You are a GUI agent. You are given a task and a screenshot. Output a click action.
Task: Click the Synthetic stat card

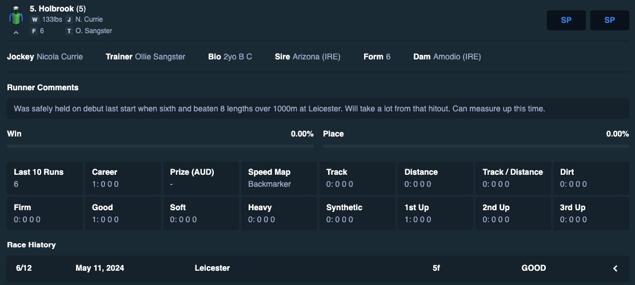[x=357, y=214]
